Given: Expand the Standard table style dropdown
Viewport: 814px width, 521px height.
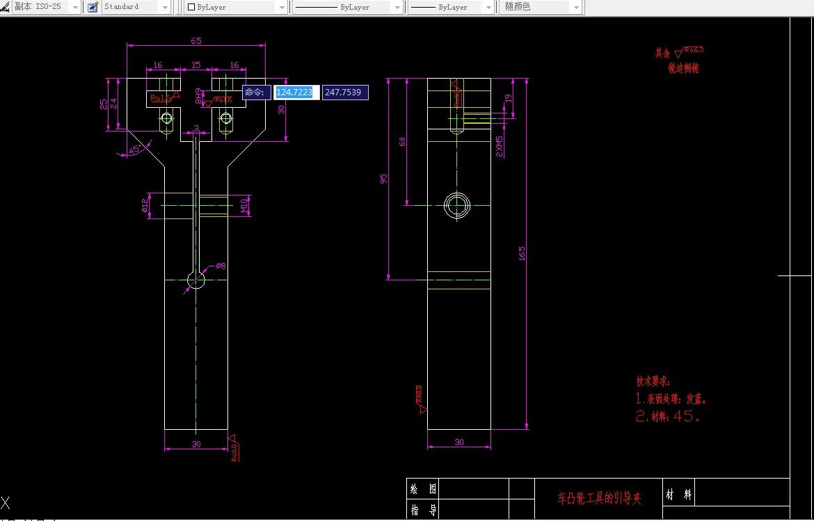Looking at the screenshot, I should (165, 7).
